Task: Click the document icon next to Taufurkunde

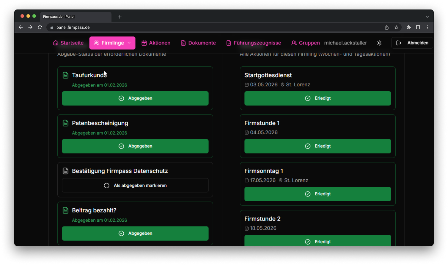Action: pyautogui.click(x=65, y=75)
